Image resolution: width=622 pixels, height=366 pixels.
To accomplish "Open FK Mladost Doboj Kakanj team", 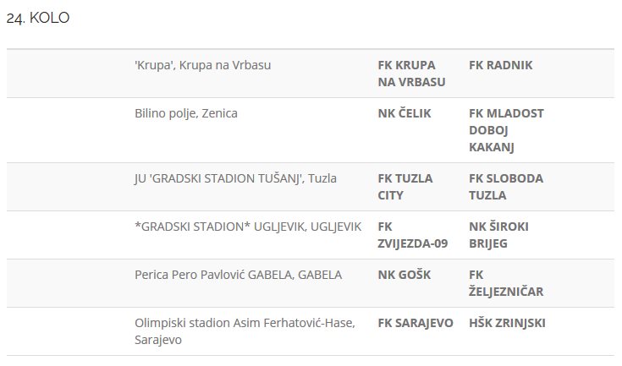I will (506, 130).
